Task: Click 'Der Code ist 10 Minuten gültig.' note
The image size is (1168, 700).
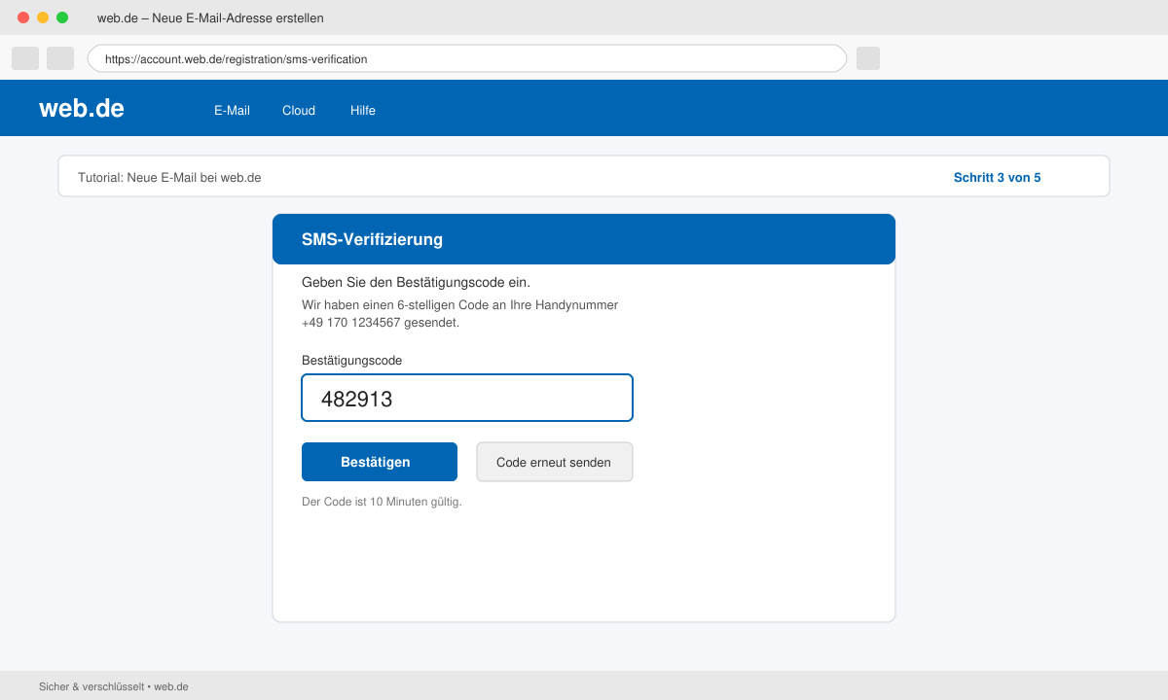Action: [x=382, y=502]
